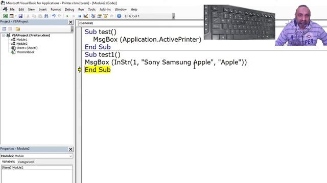
Task: Open the Add-Ins menu
Action: (105, 10)
